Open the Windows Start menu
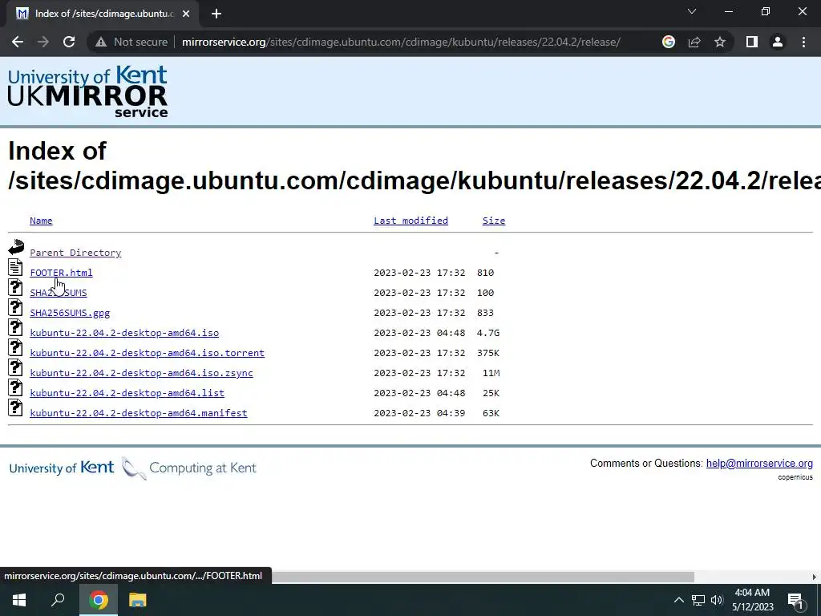This screenshot has width=821, height=616. [x=19, y=600]
